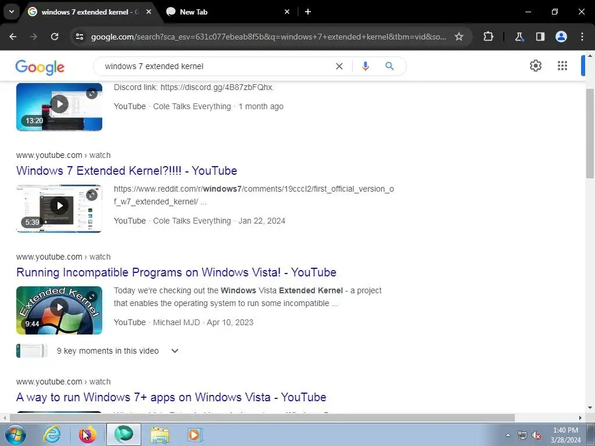595x446 pixels.
Task: Click the horizontal scrollbar thumb
Action: click(262, 418)
